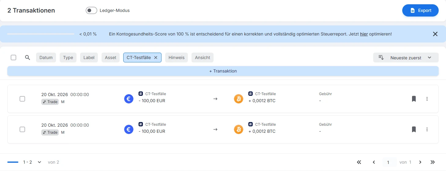Open the Asset filter chip
The image size is (446, 171).
click(x=110, y=58)
